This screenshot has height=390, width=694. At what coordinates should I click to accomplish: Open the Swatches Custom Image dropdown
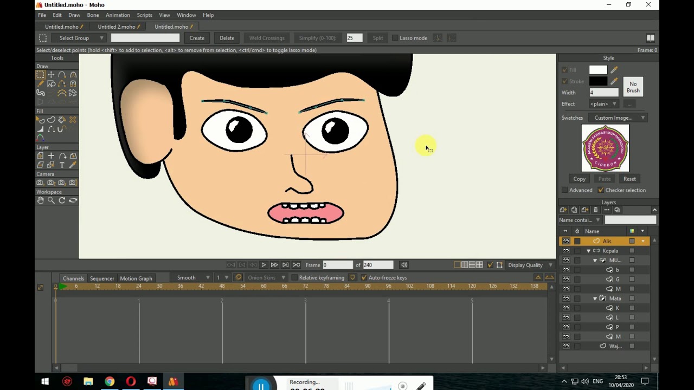(x=618, y=118)
